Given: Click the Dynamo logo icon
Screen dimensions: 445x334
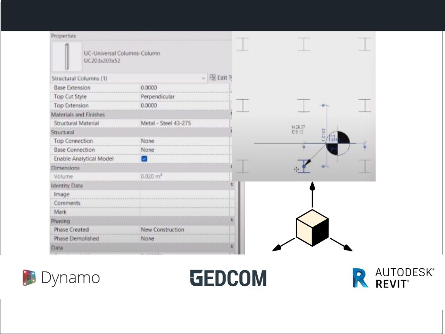Looking at the screenshot, I should (29, 278).
